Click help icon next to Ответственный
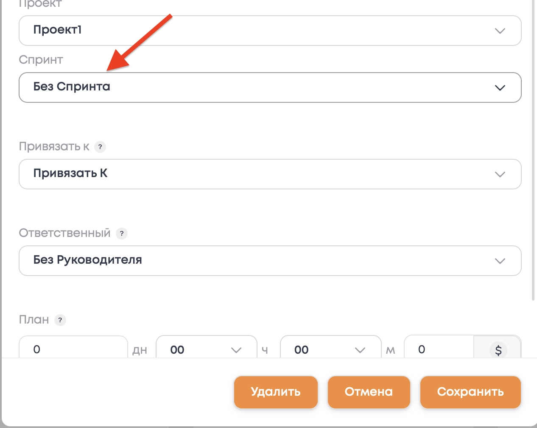Screen dimensions: 537x428 pos(122,234)
